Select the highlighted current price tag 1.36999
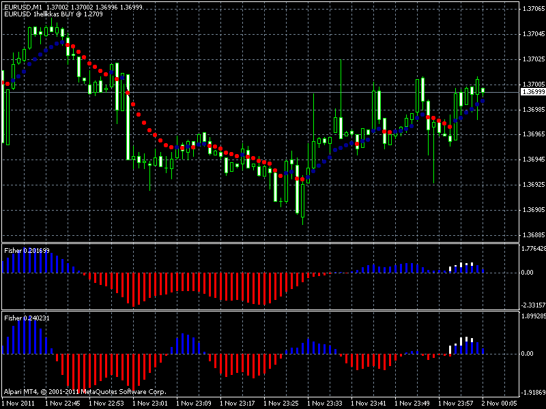Image resolution: width=546 pixels, height=409 pixels. pyautogui.click(x=533, y=92)
